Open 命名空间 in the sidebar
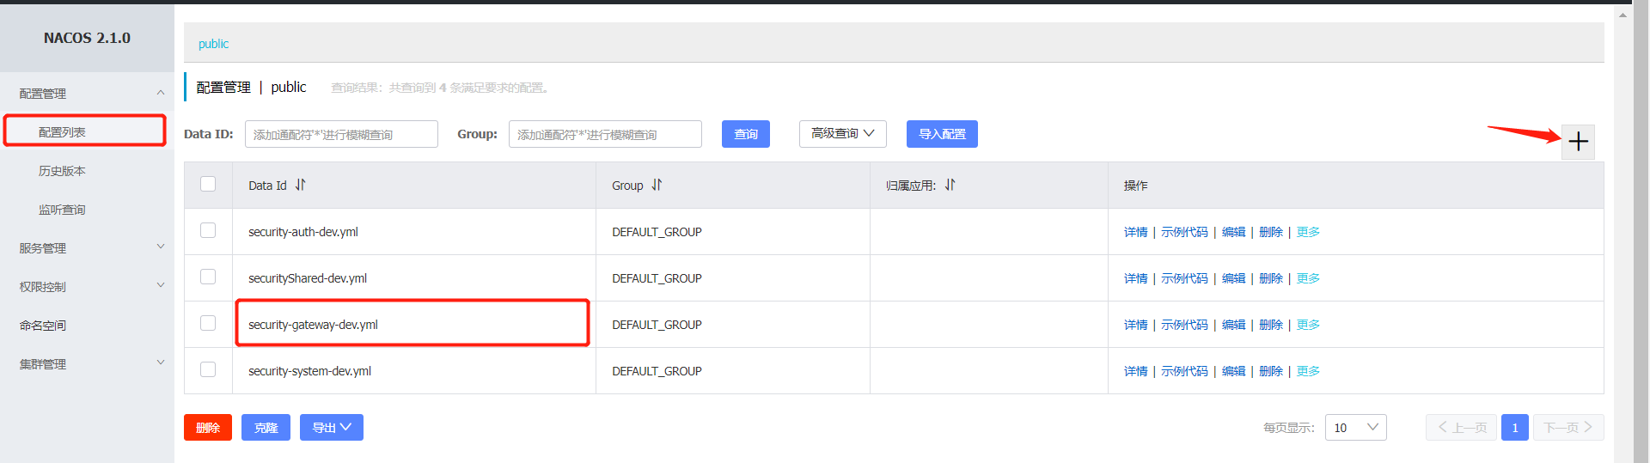The width and height of the screenshot is (1650, 463). click(x=43, y=326)
